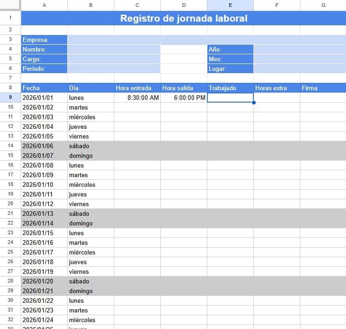Image resolution: width=346 pixels, height=329 pixels.
Task: Select shaded date cell '2026/01/06'
Action: click(44, 146)
